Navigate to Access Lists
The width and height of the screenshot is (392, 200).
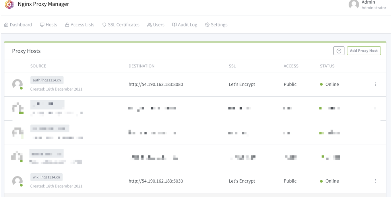[x=79, y=25]
